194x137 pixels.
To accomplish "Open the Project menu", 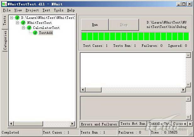I will (x=32, y=10).
